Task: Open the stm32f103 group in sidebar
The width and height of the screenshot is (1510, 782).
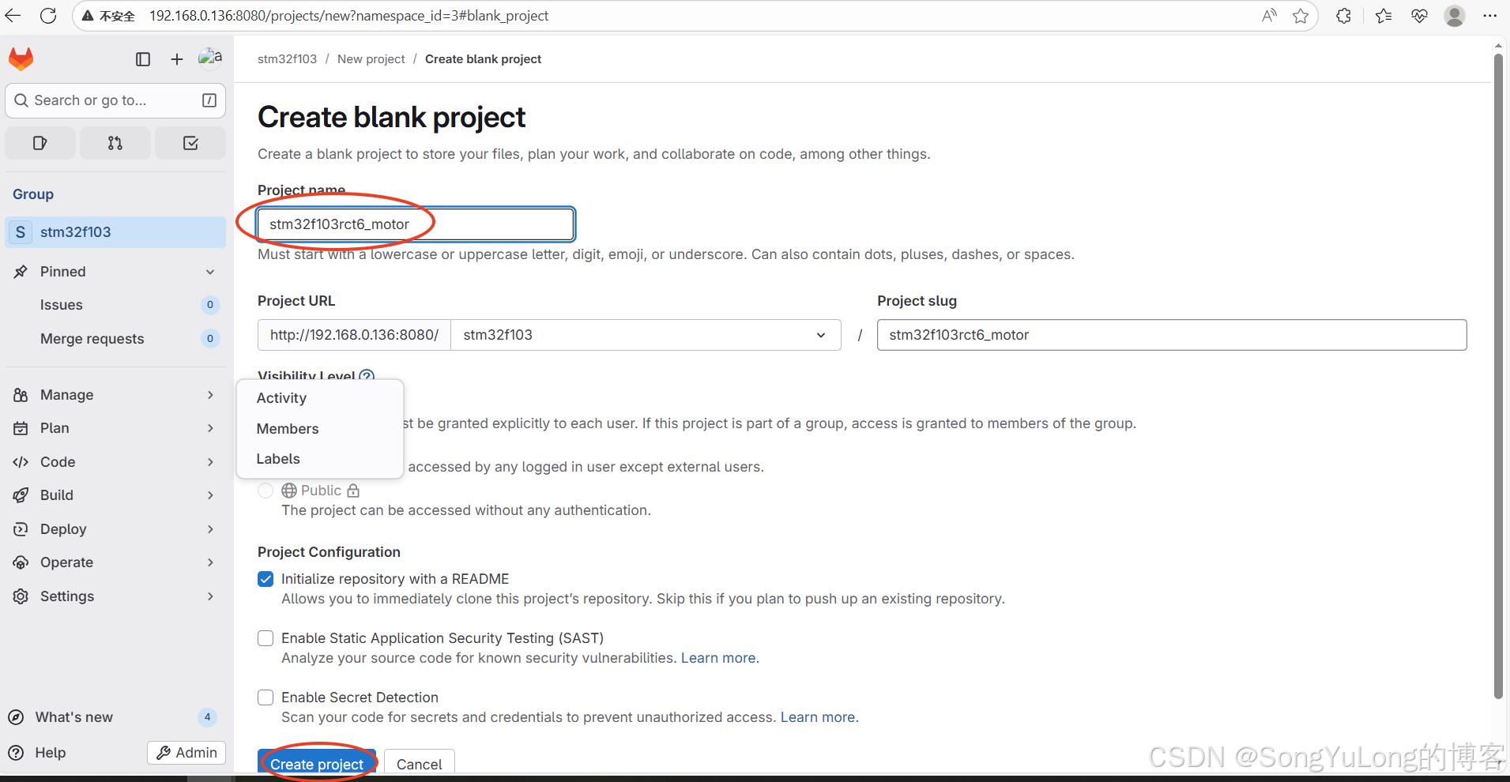Action: (x=115, y=232)
